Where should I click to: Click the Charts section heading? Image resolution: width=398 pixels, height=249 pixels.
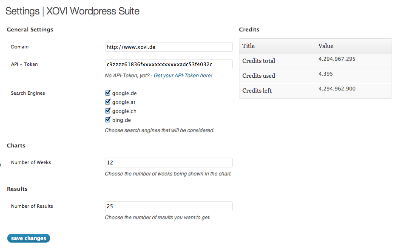[x=16, y=146]
